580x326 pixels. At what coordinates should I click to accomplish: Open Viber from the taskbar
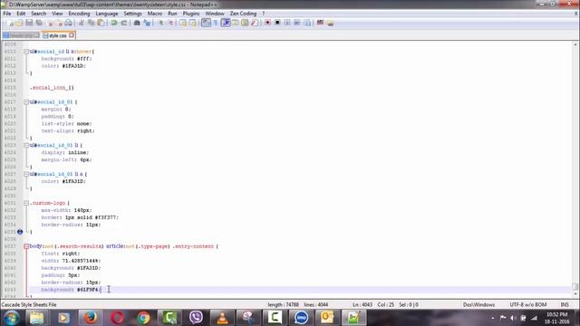[x=196, y=318]
